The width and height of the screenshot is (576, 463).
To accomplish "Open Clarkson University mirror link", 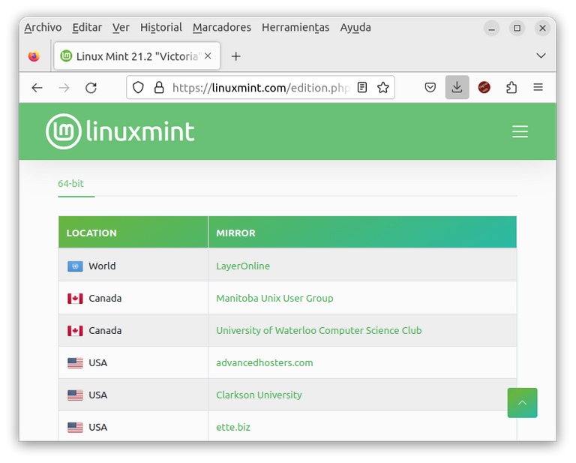I will (x=259, y=395).
